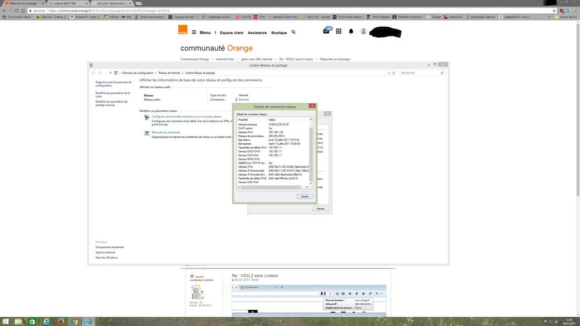This screenshot has width=580, height=326.
Task: Click the control panel taskbar icon
Action: click(x=88, y=321)
